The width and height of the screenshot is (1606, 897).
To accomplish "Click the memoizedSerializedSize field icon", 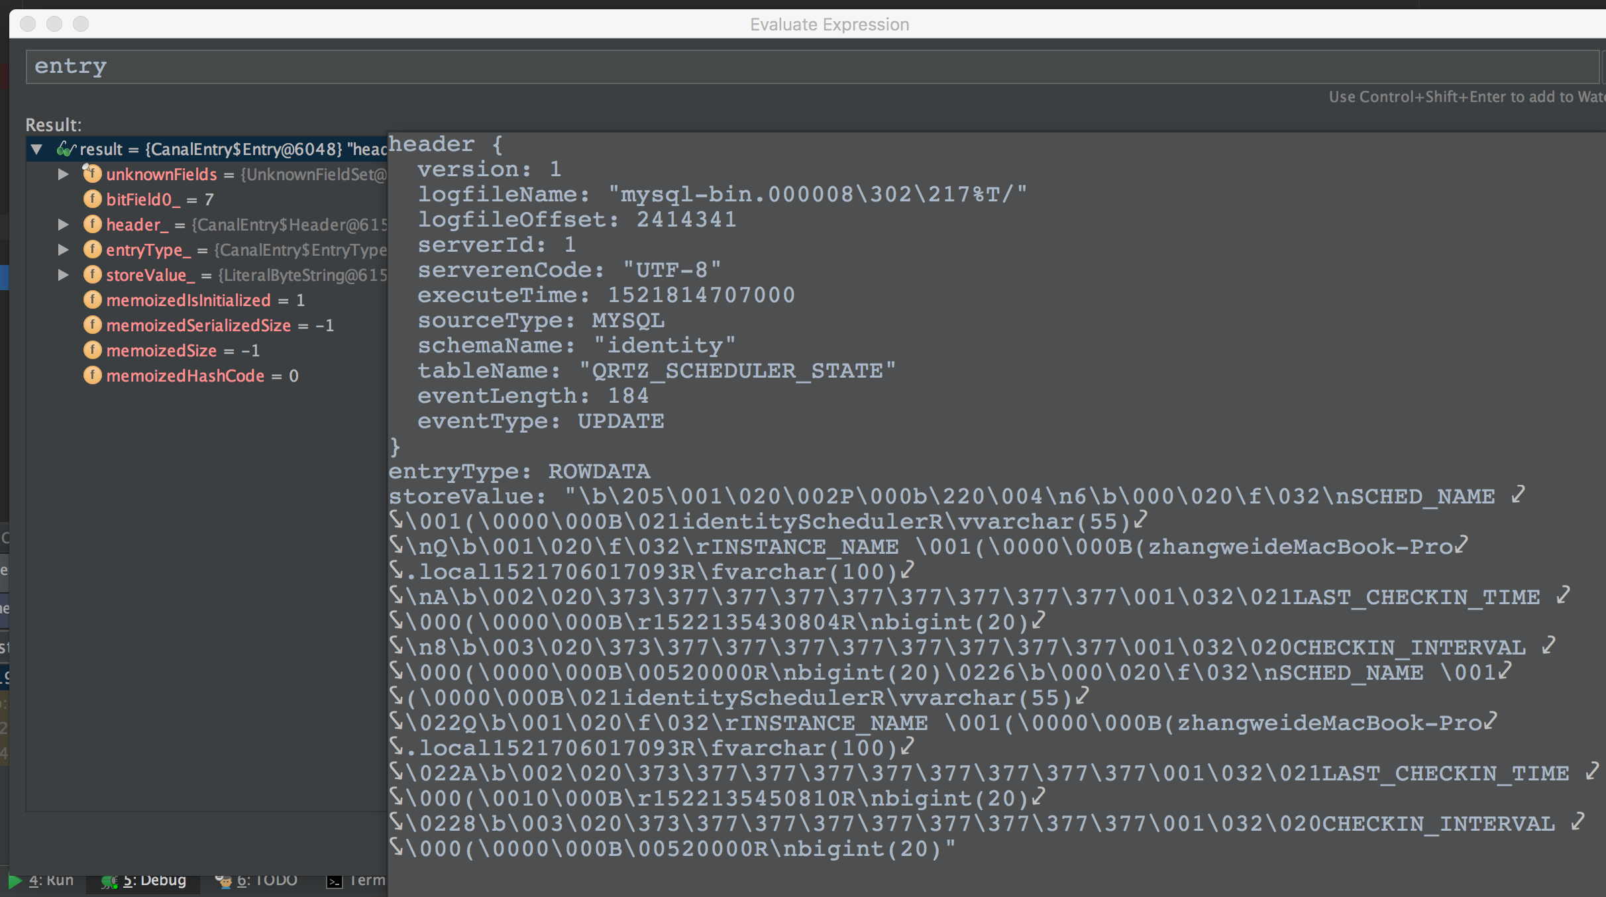I will [92, 325].
